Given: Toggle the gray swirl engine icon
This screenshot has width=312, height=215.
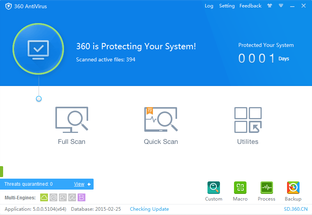Looking at the screenshot, I should click(x=53, y=197).
